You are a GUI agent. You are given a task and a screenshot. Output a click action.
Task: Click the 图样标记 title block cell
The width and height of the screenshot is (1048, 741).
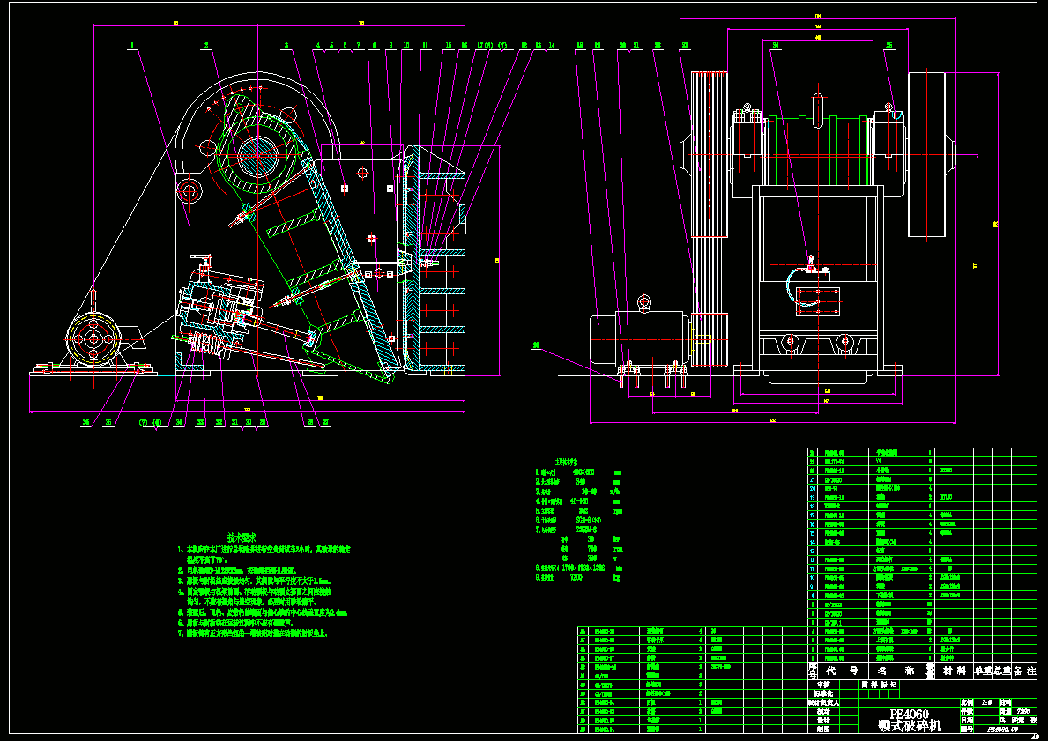pyautogui.click(x=880, y=685)
